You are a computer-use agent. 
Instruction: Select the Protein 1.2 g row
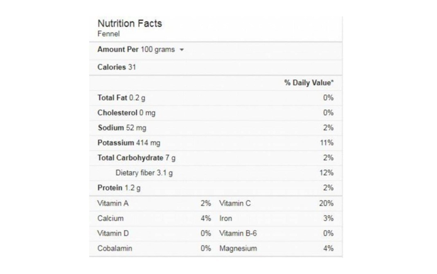tap(216, 188)
